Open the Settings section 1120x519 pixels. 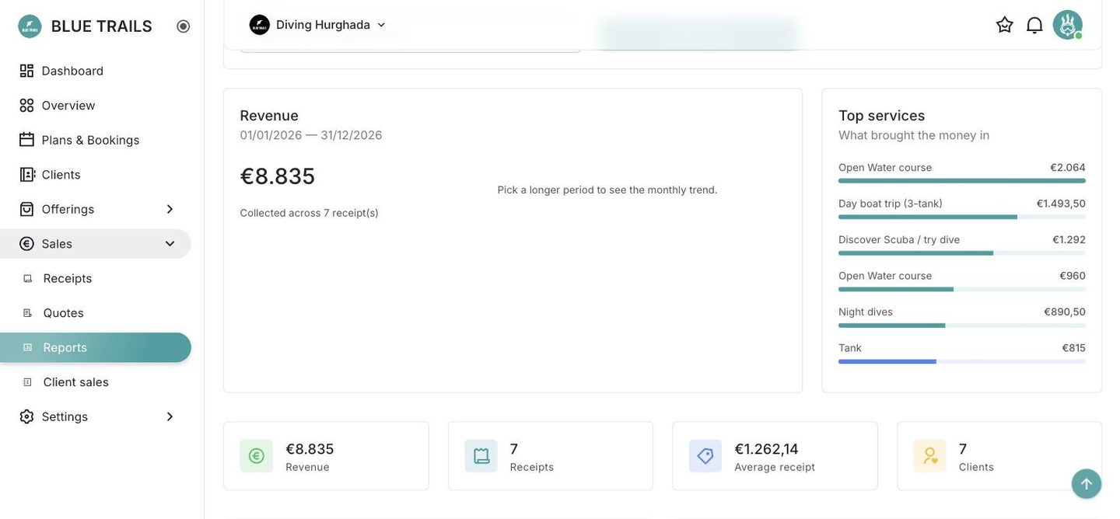tap(96, 416)
